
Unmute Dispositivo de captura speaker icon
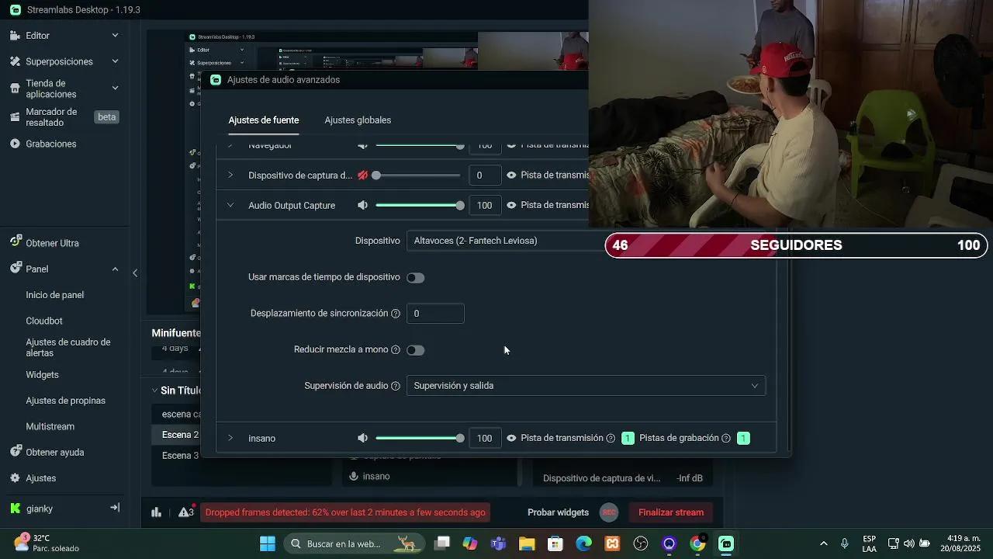coord(362,175)
